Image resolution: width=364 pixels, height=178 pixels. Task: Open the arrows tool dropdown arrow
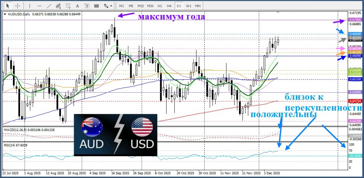point(111,6)
